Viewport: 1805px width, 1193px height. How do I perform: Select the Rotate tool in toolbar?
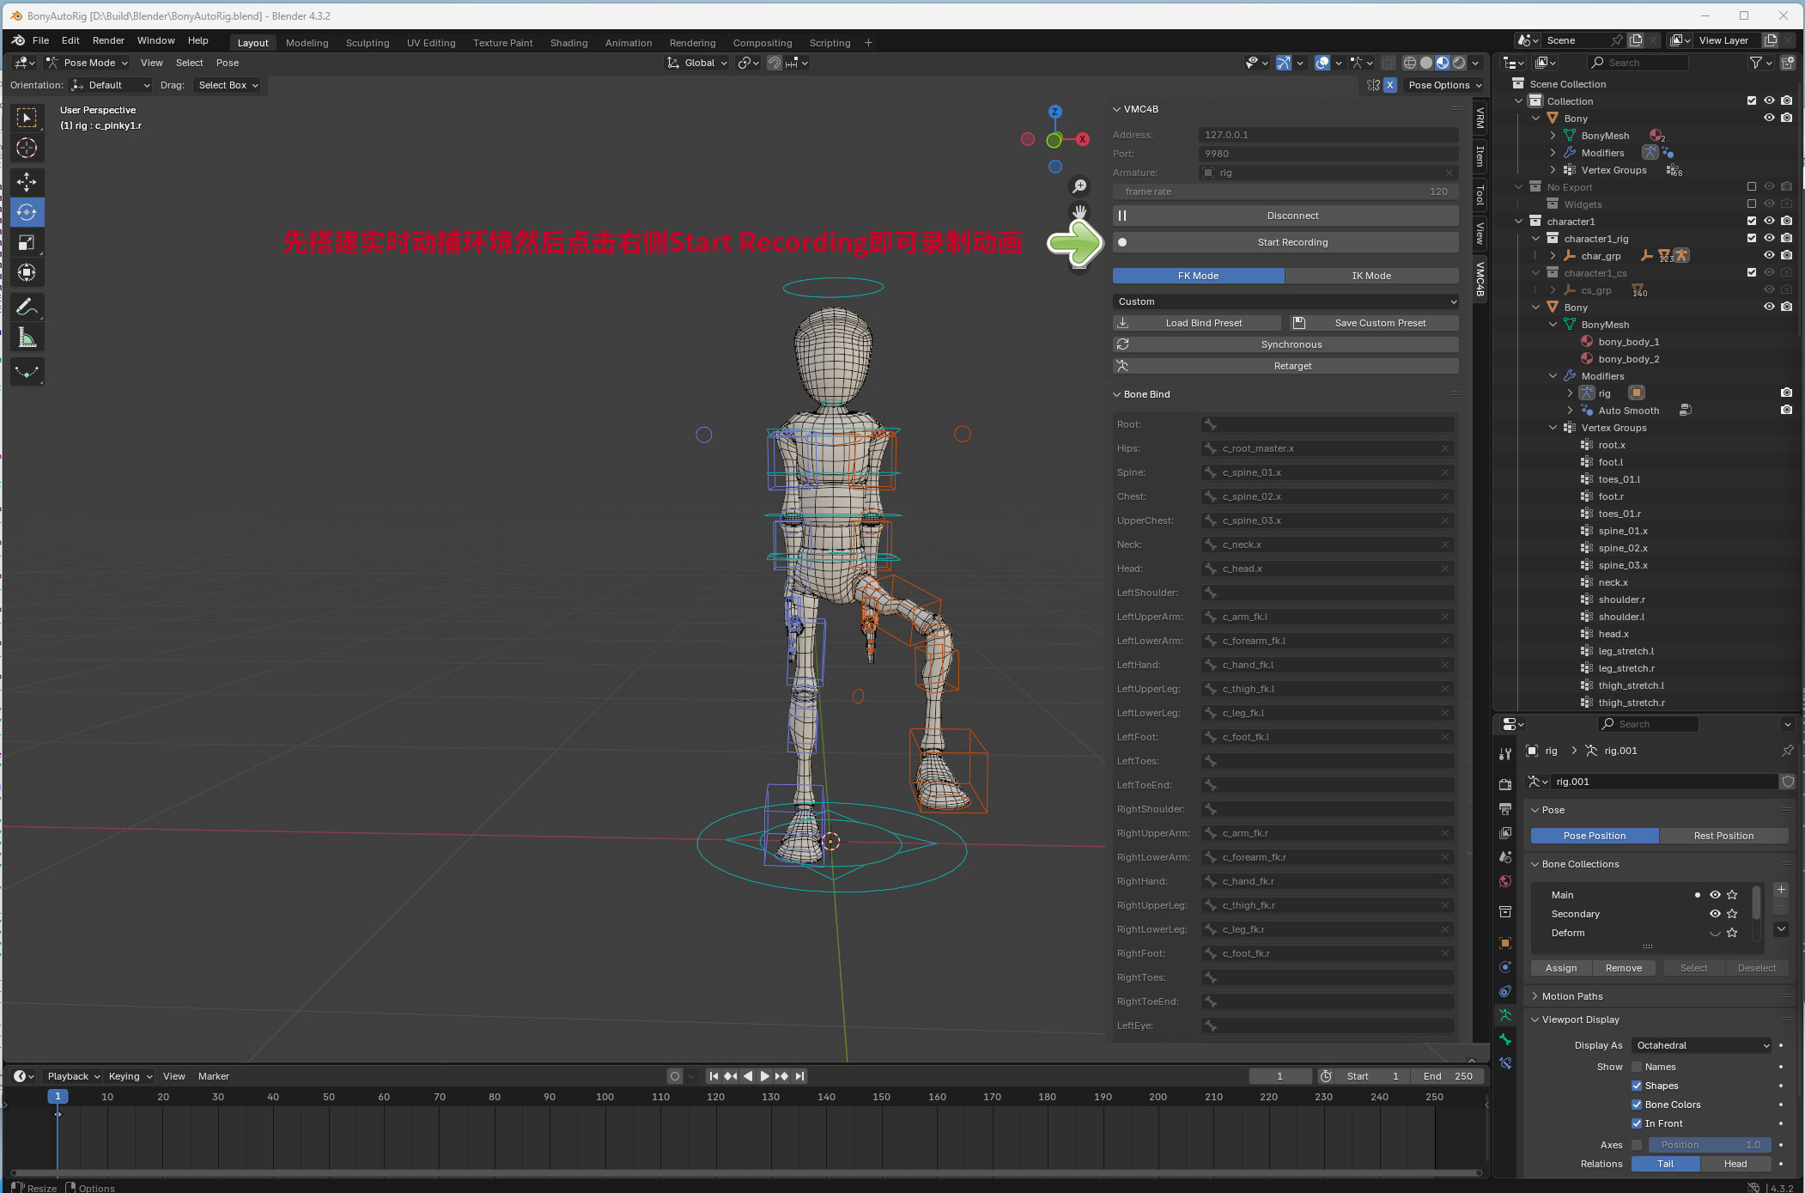point(27,212)
